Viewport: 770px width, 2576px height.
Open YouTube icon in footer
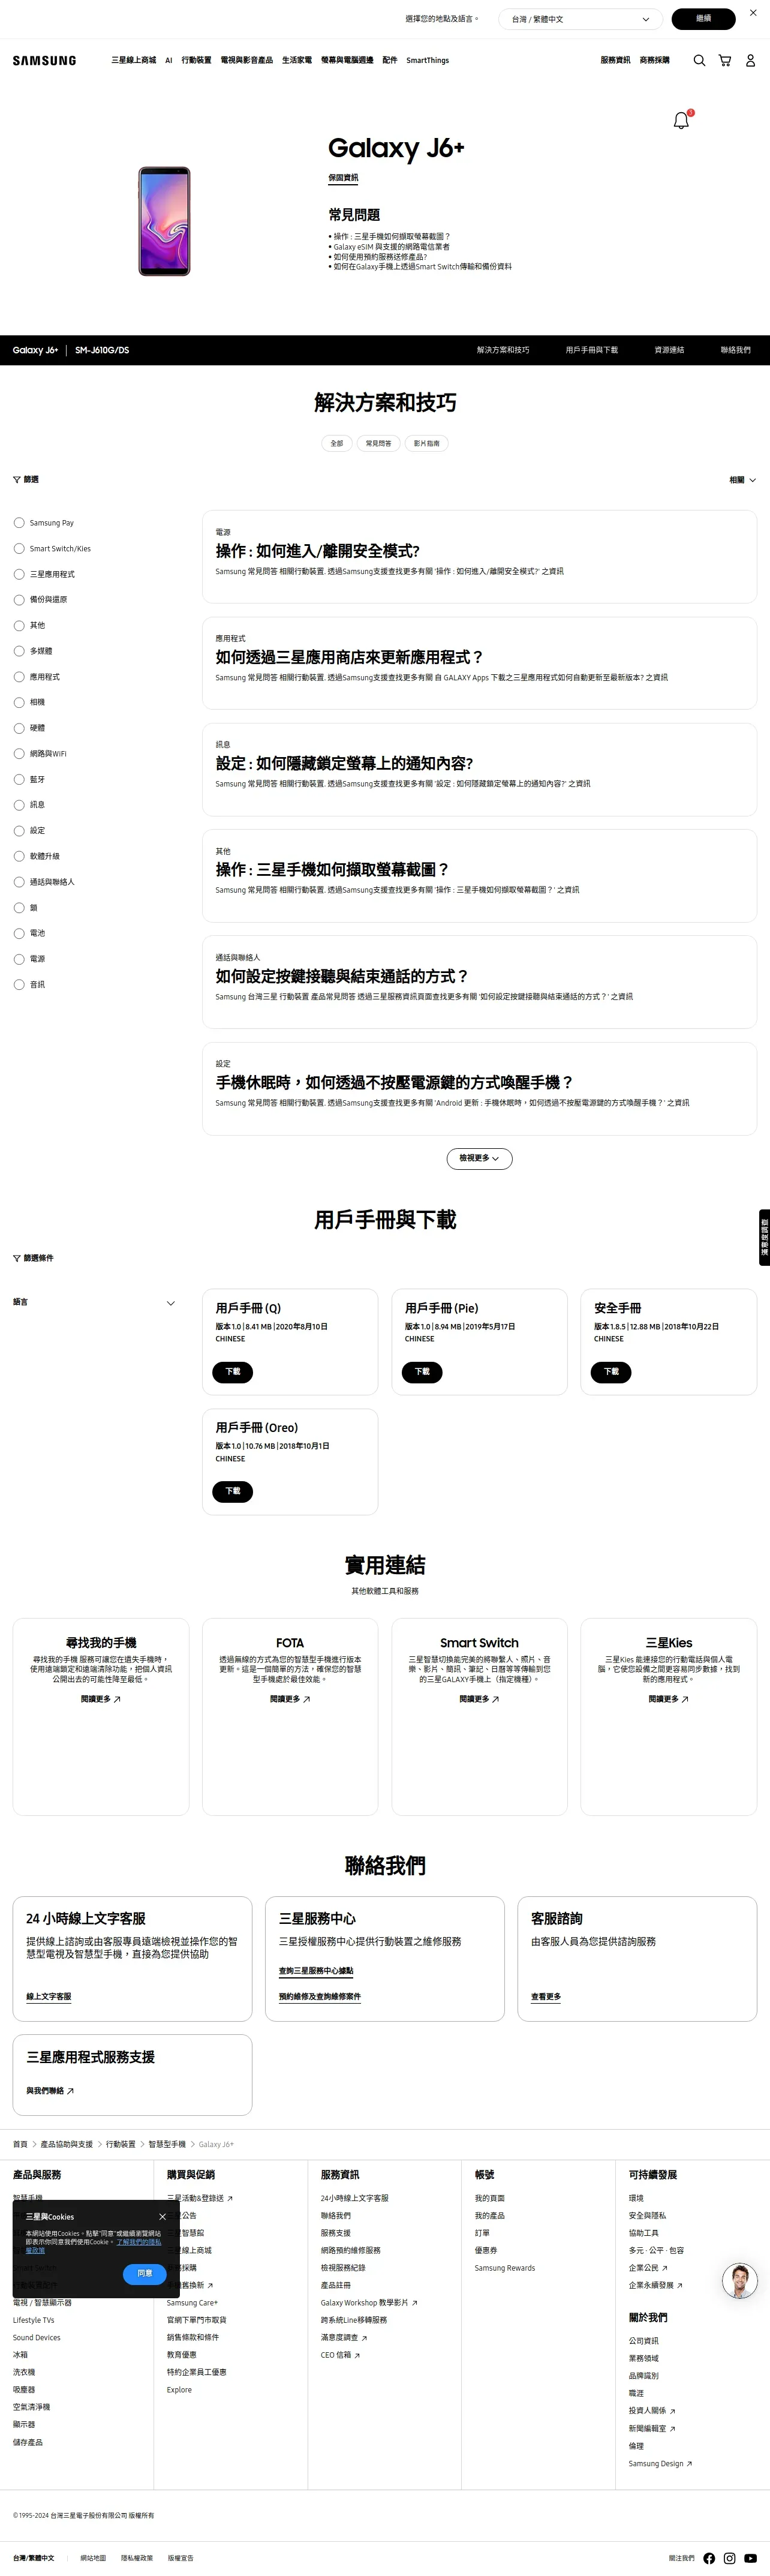coord(750,2558)
